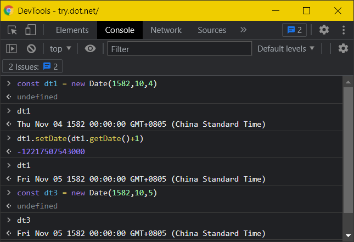This screenshot has height=242, width=354.
Task: Select the Fri Nov 05 1582 output under dt3
Action: point(142,233)
